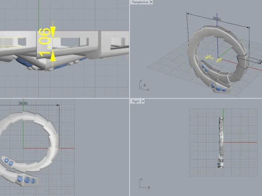This screenshot has height=196, width=262.
Task: Select blue gemstones on ring tip, lower-left view
Action: click(x=27, y=180)
